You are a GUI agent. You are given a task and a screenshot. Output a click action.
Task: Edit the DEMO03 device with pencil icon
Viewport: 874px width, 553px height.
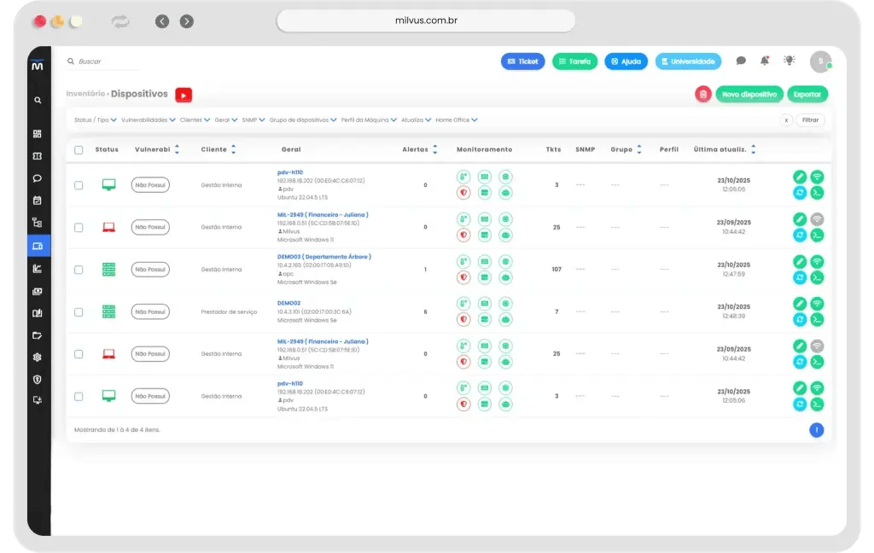pyautogui.click(x=800, y=261)
